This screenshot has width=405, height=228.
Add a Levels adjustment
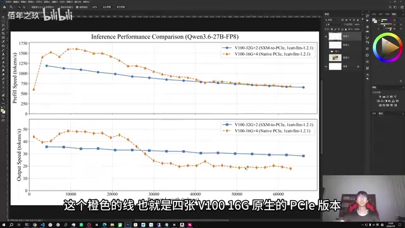pyautogui.click(x=384, y=97)
